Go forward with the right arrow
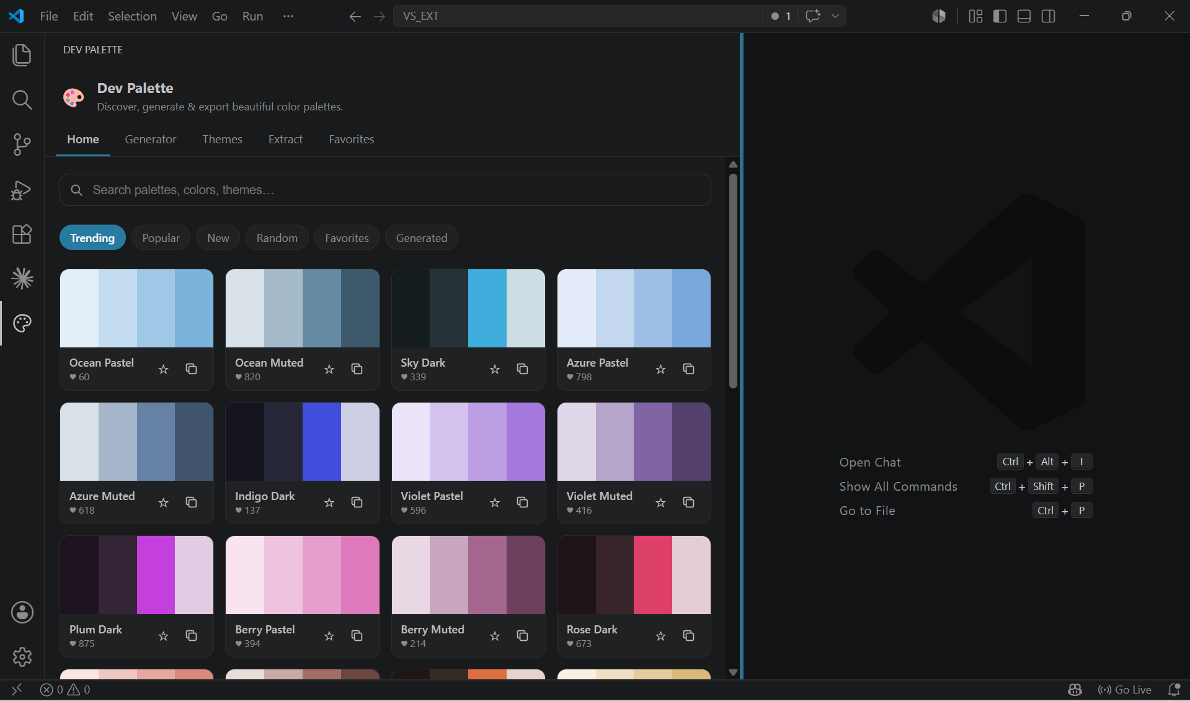This screenshot has width=1190, height=701. pyautogui.click(x=380, y=16)
